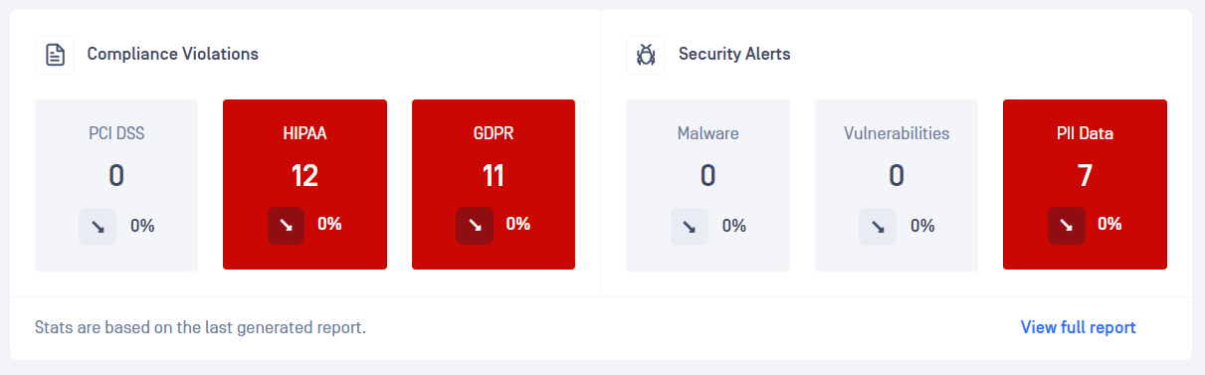The height and width of the screenshot is (375, 1205).
Task: Select the red GDPR violations card
Action: [x=494, y=184]
